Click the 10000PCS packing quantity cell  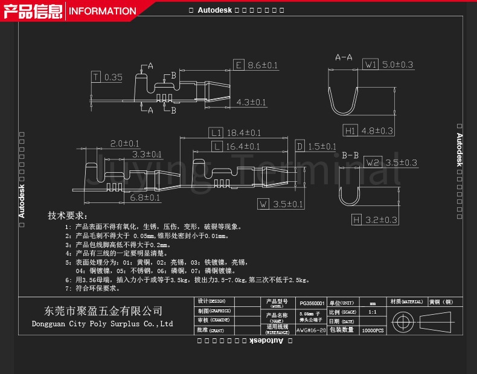[373, 330]
